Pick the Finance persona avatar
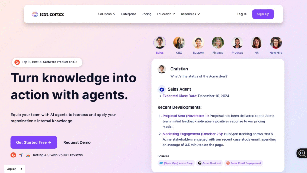The width and height of the screenshot is (307, 173). point(218,43)
